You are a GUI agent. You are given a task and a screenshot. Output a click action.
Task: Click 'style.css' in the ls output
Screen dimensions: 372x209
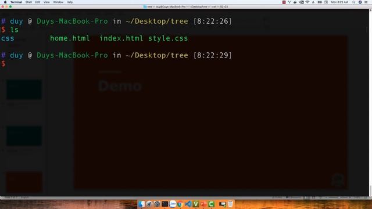(168, 38)
